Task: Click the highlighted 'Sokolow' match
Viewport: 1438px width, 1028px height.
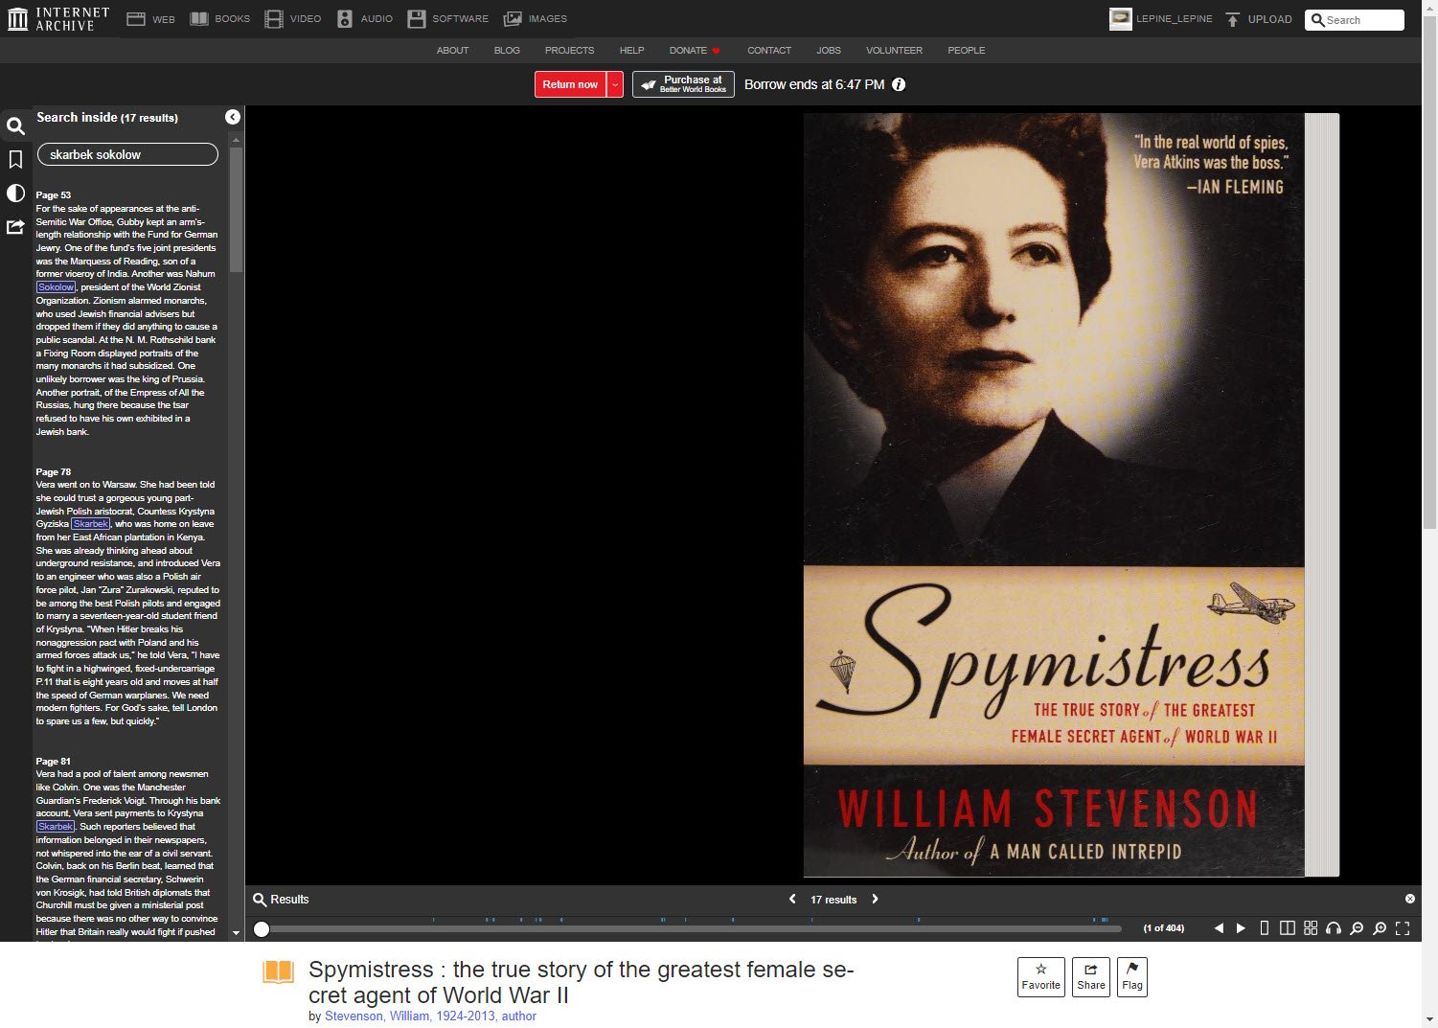Action: pos(56,286)
